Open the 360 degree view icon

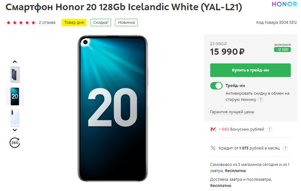click(x=15, y=143)
